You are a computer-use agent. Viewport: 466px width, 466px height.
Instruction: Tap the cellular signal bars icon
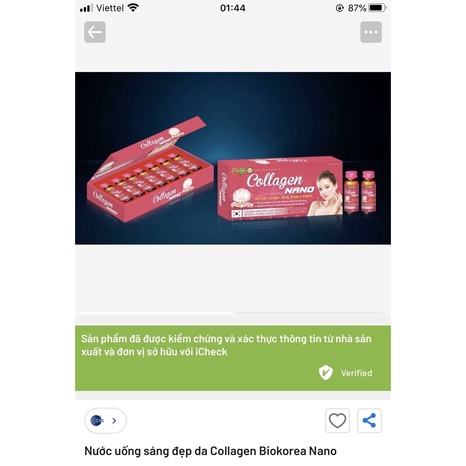[x=86, y=8]
